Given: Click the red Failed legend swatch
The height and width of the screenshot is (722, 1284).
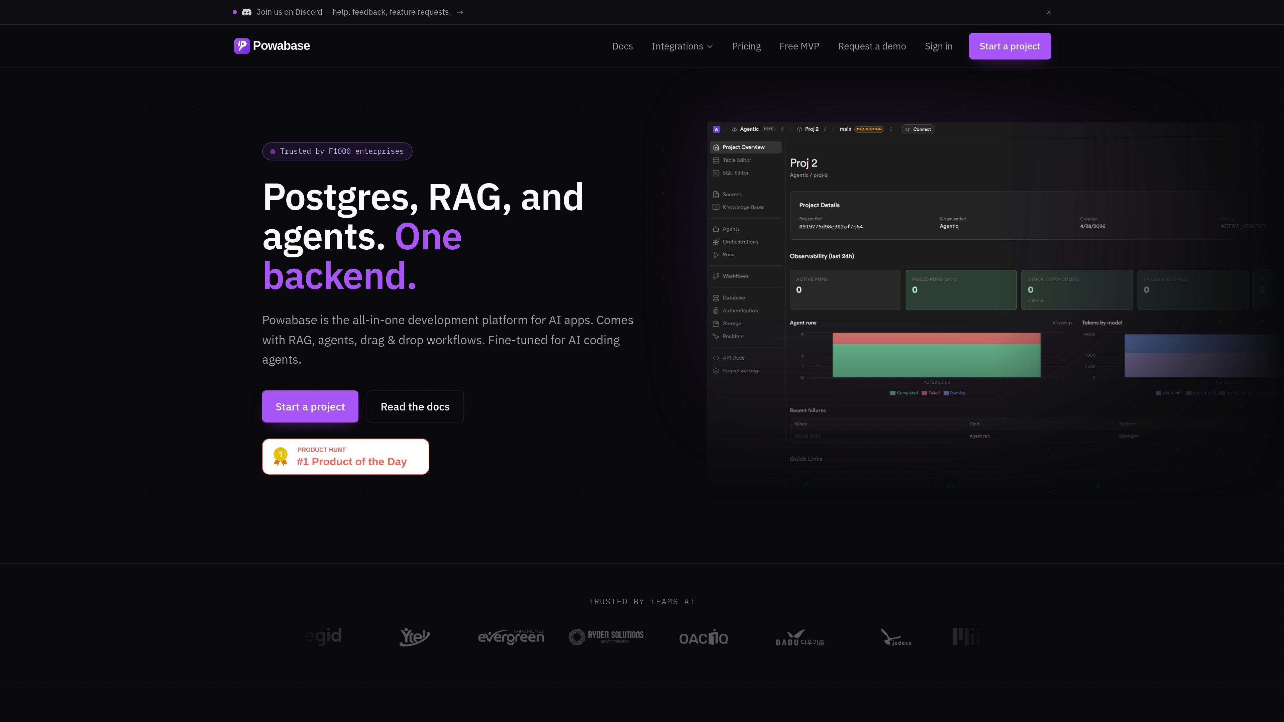Looking at the screenshot, I should 925,393.
